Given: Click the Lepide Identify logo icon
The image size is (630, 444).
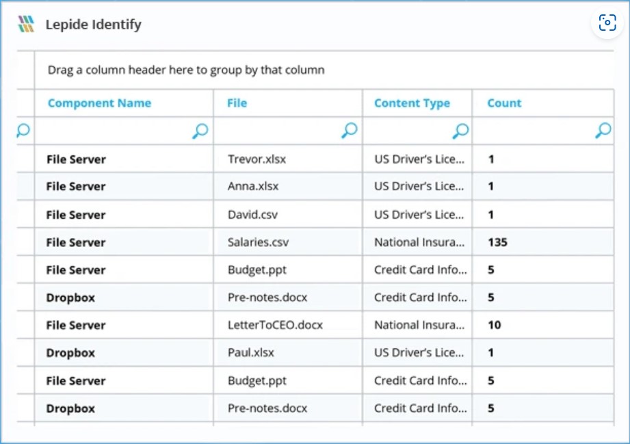Looking at the screenshot, I should (27, 24).
